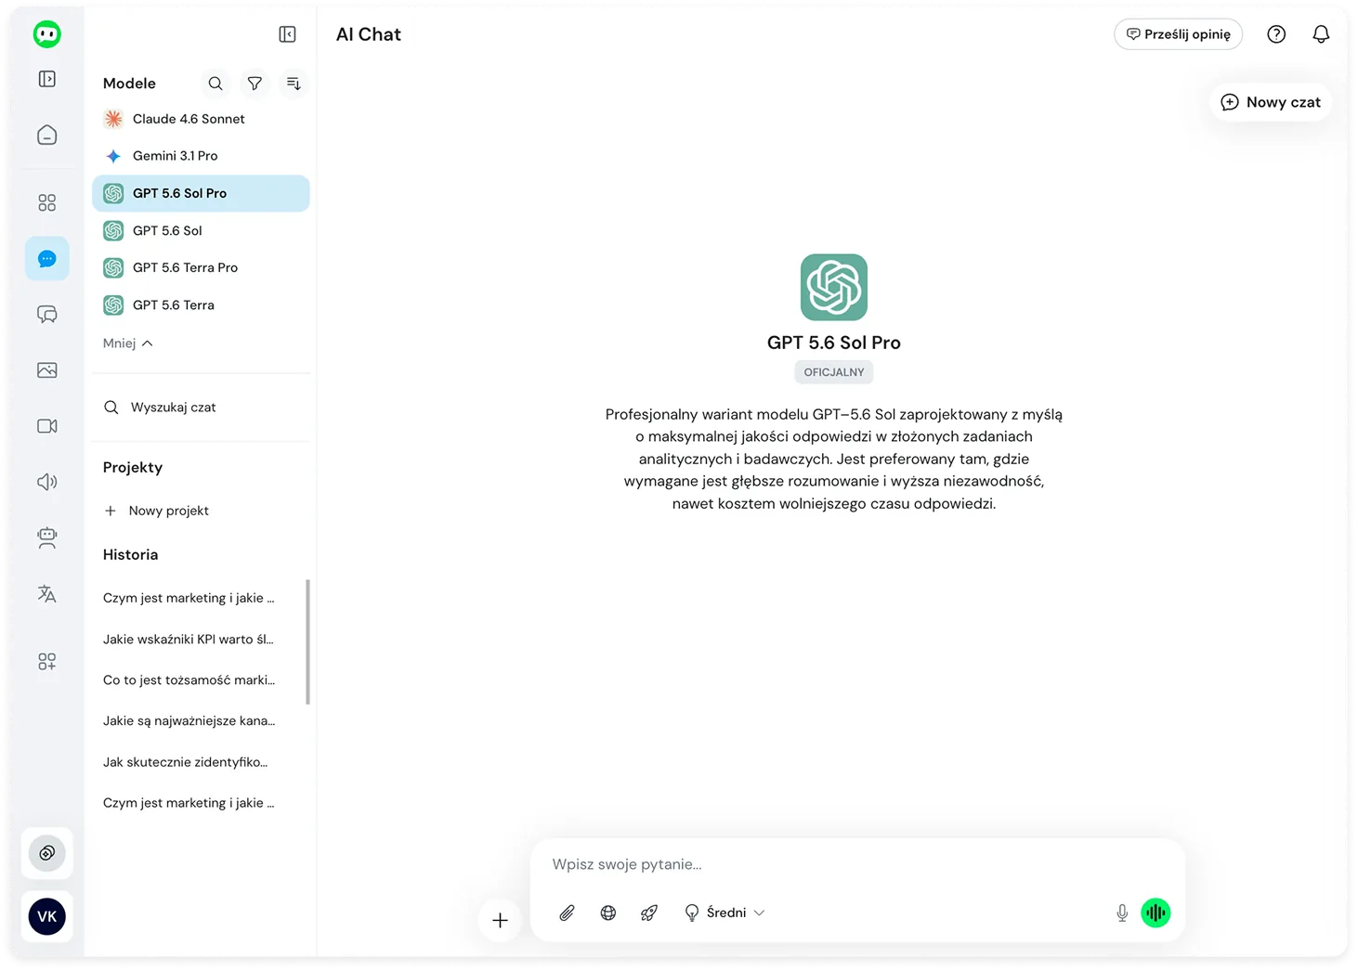Viewport: 1358px width, 971px height.
Task: Open history chat Co to jest tożsamość marki
Action: click(189, 680)
